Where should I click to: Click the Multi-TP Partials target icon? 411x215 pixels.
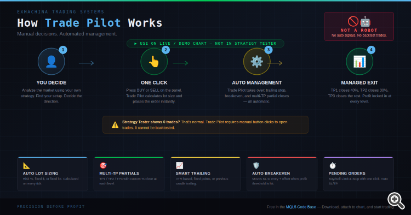103,165
